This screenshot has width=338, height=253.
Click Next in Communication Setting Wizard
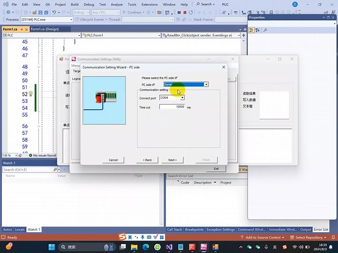(x=172, y=160)
